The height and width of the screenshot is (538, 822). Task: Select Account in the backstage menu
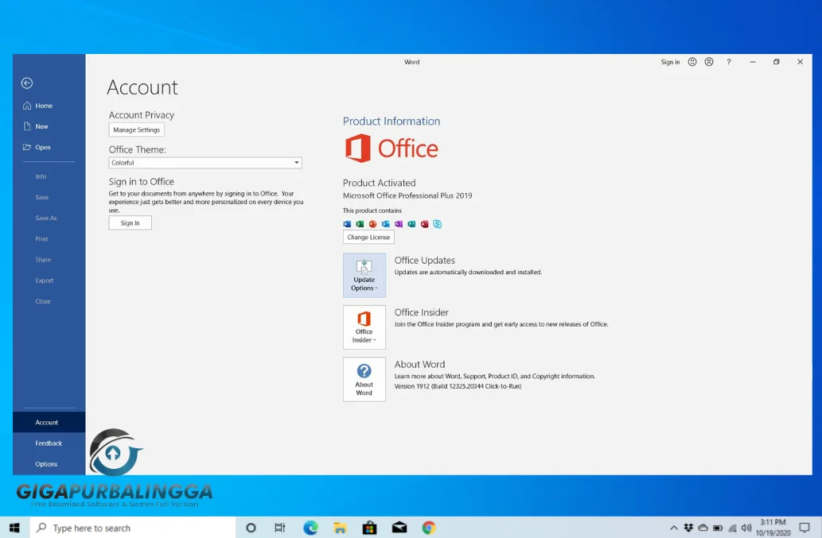click(x=49, y=422)
